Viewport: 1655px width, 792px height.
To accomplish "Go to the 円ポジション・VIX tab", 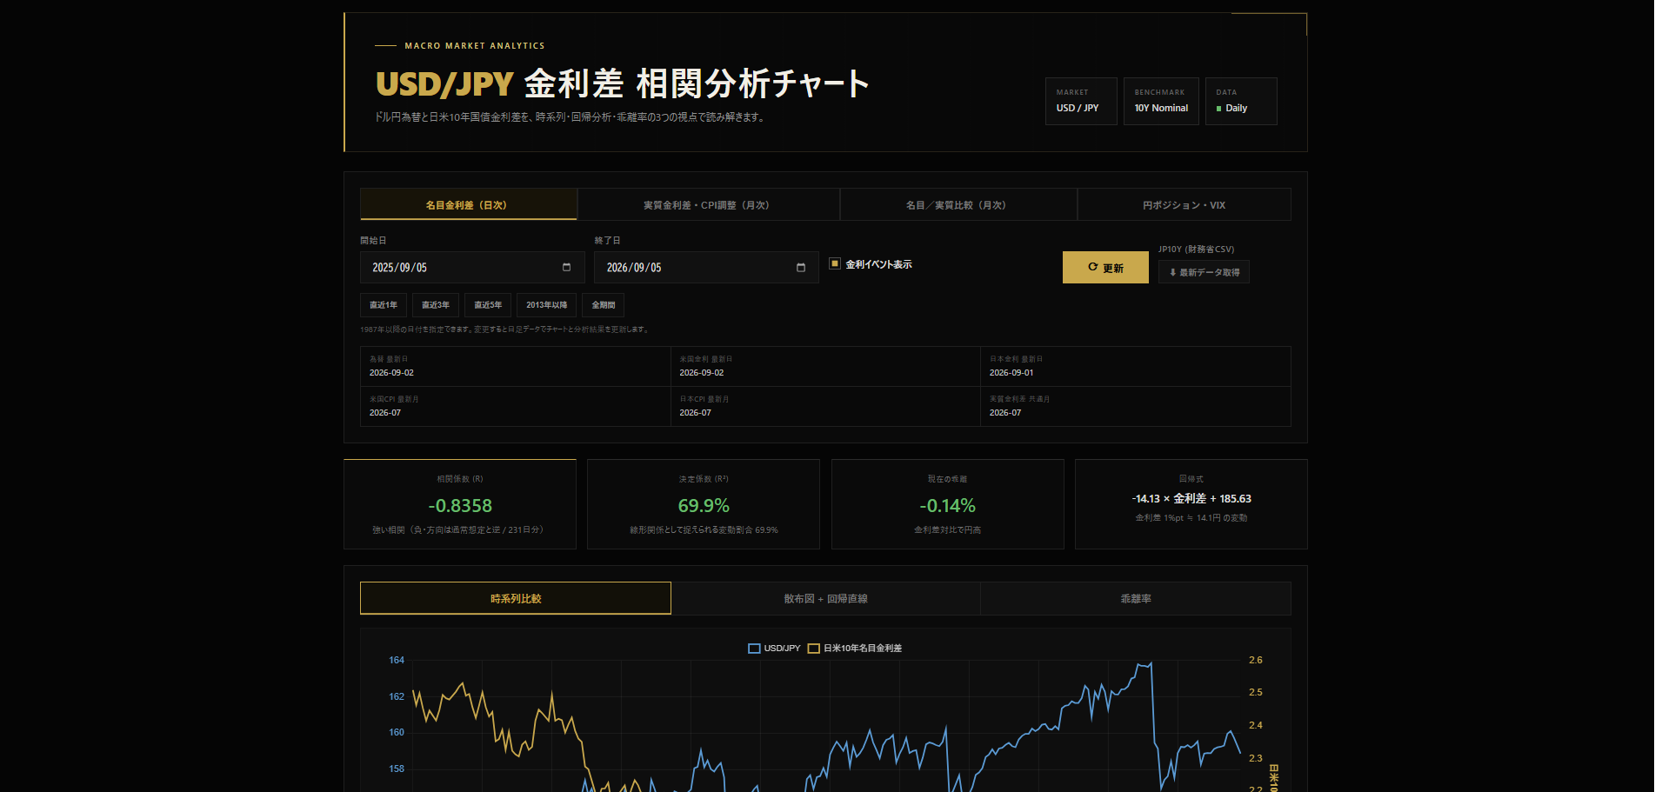I will 1184,205.
